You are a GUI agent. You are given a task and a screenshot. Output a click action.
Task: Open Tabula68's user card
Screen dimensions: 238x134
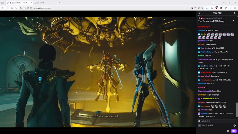[x=202, y=84]
